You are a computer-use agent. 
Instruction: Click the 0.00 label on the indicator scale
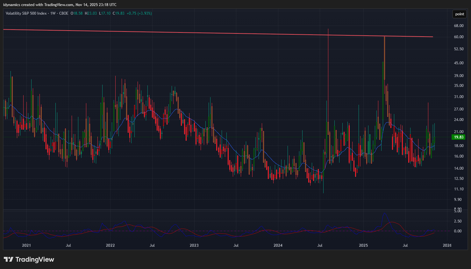pos(458,231)
